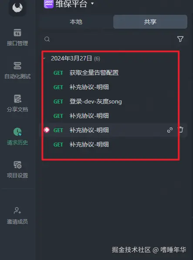Open the 维保平台 project dropdown arrow
Viewport: 193px width, 260px height.
tap(92, 3)
